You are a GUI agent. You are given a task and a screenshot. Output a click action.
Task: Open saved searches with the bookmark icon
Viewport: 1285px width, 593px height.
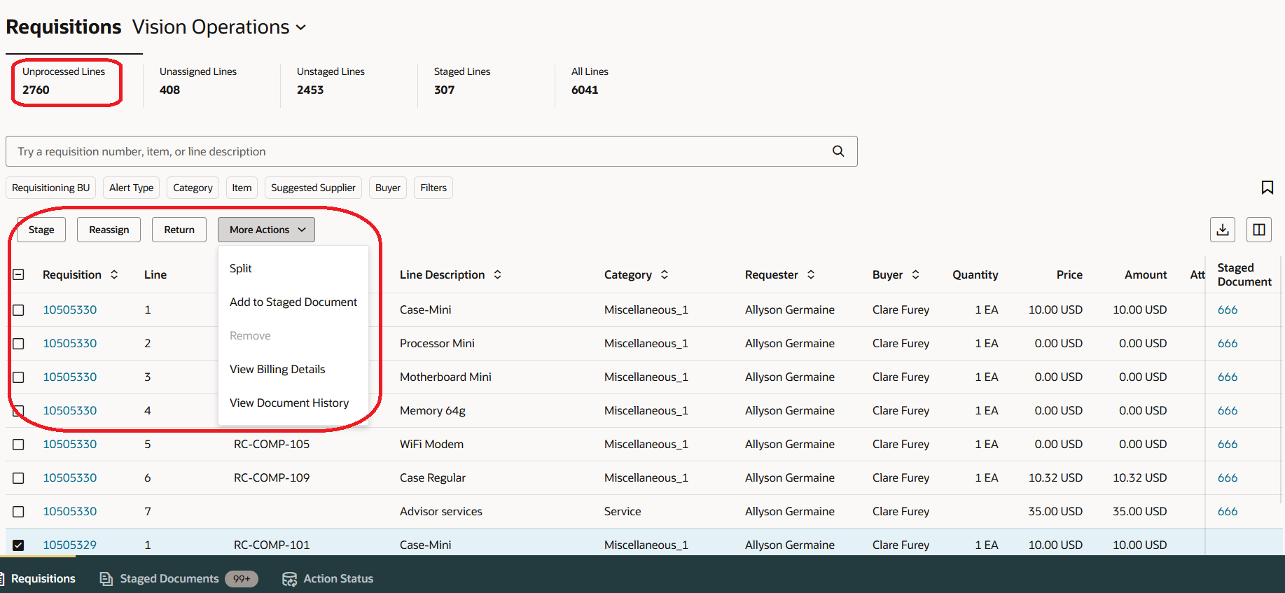point(1267,188)
